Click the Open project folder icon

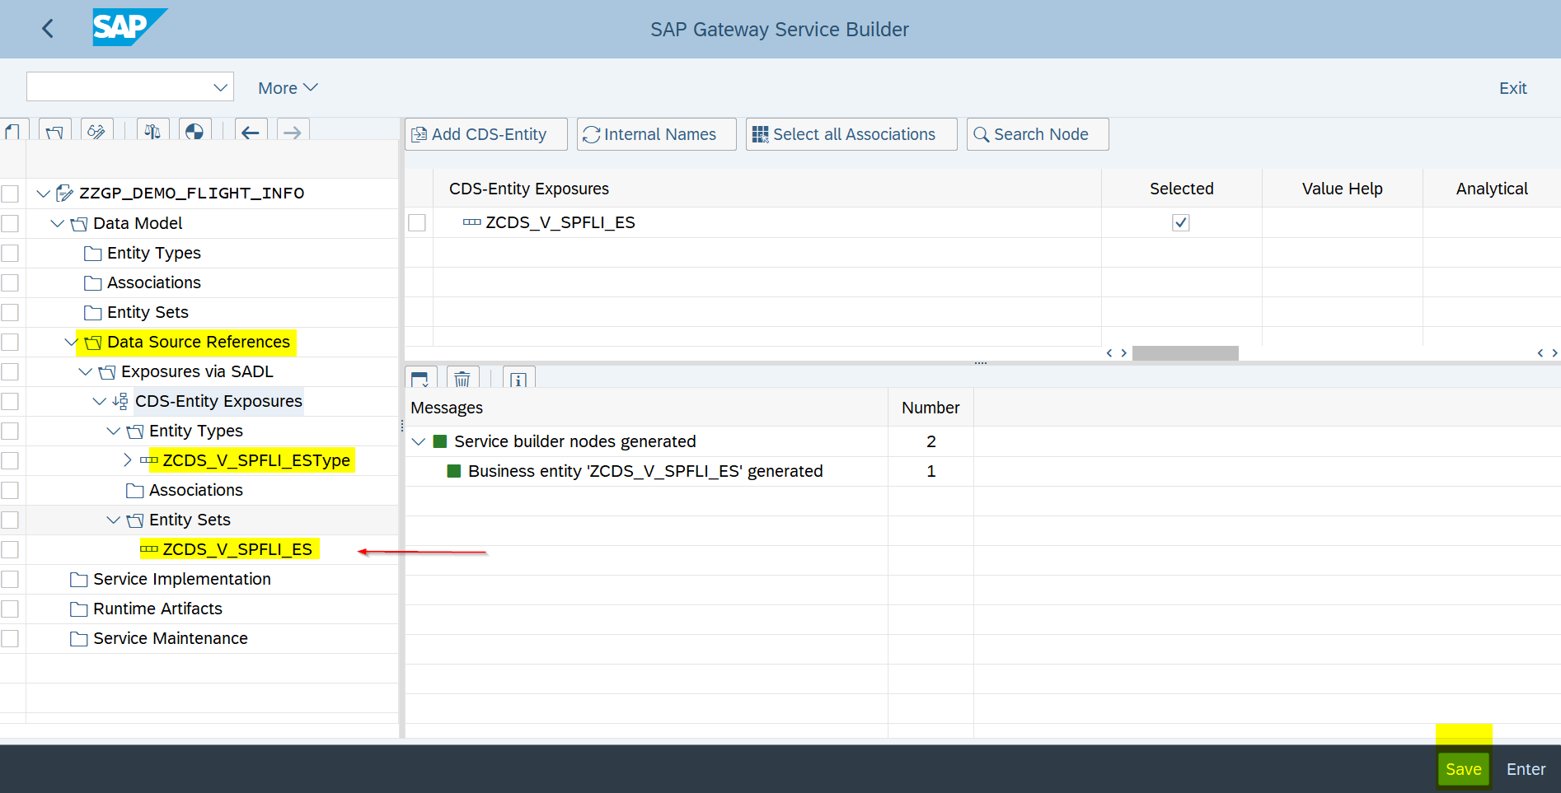[x=54, y=132]
